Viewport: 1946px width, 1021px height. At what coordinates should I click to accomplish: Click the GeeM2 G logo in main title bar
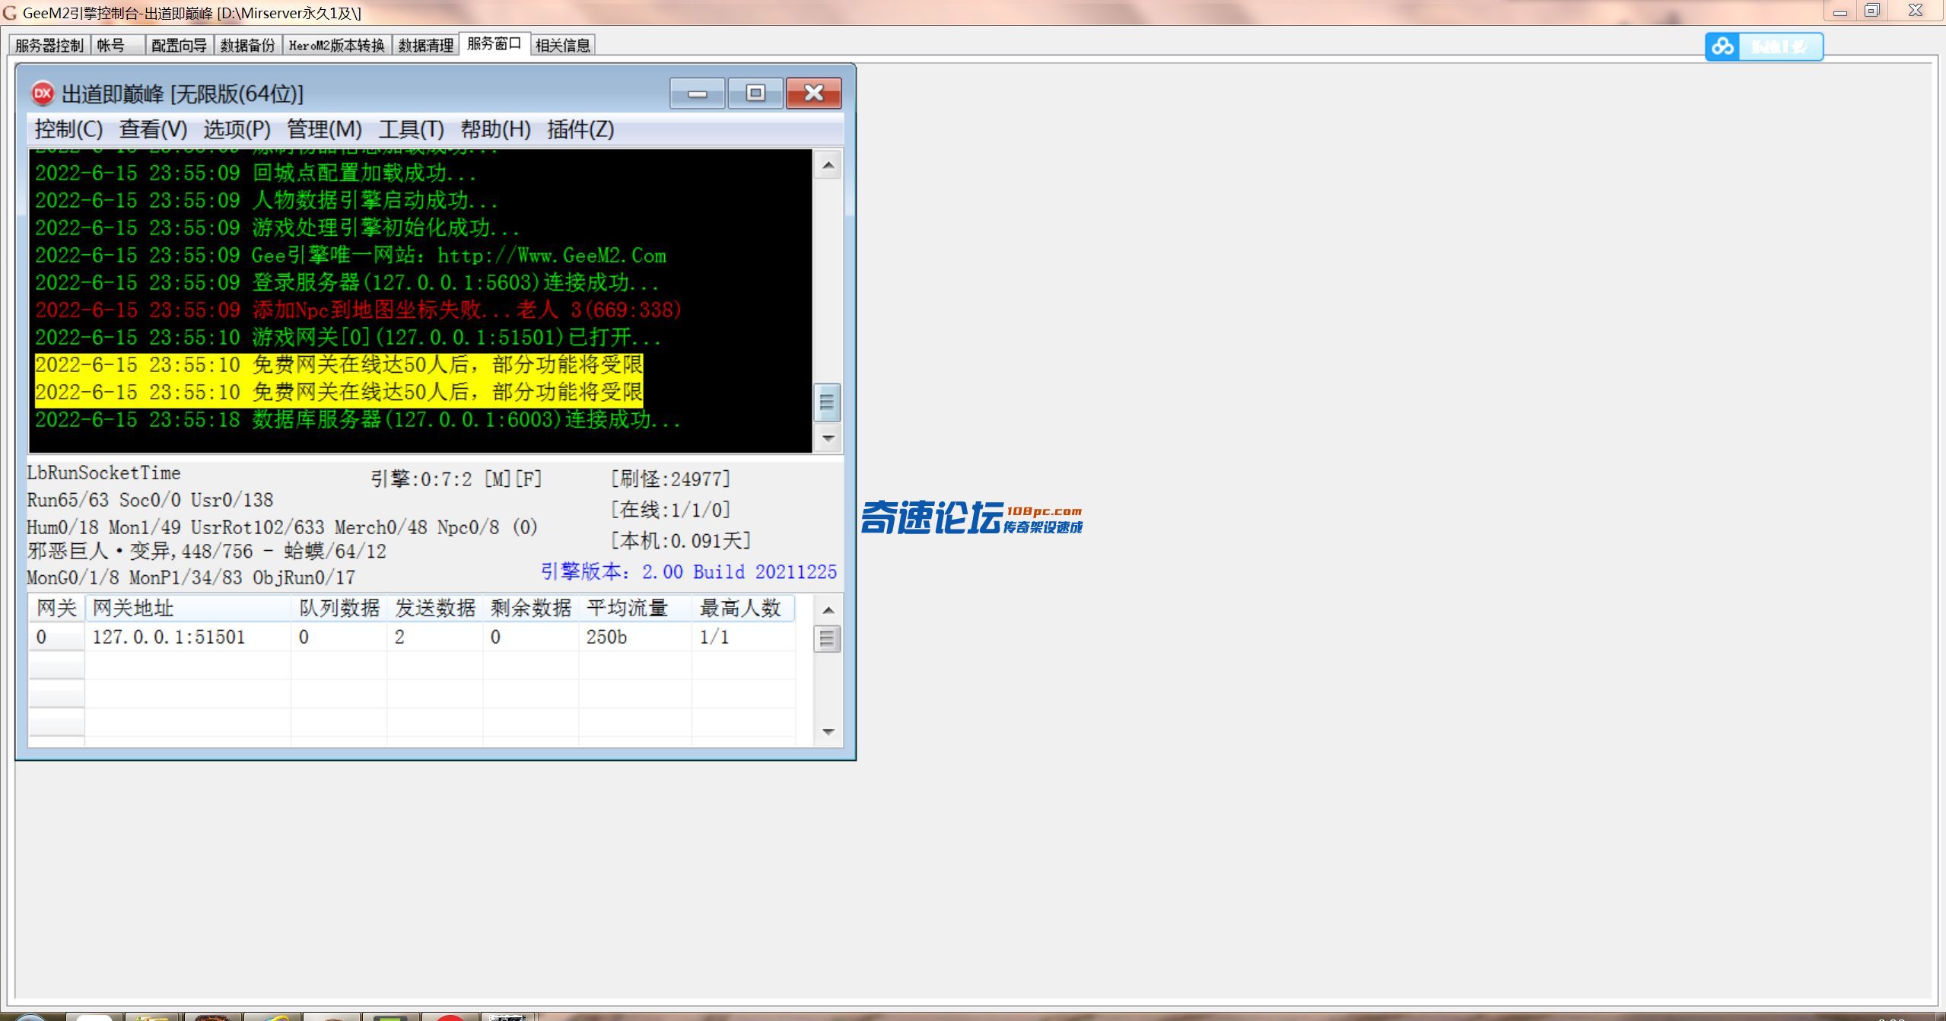(10, 13)
